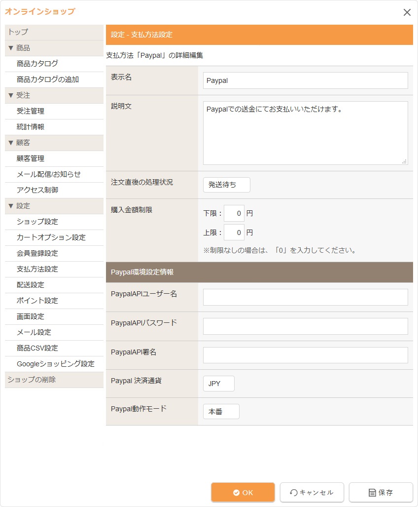Collapse the 商品 section in sidebar
Image resolution: width=418 pixels, height=507 pixels.
pyautogui.click(x=19, y=48)
